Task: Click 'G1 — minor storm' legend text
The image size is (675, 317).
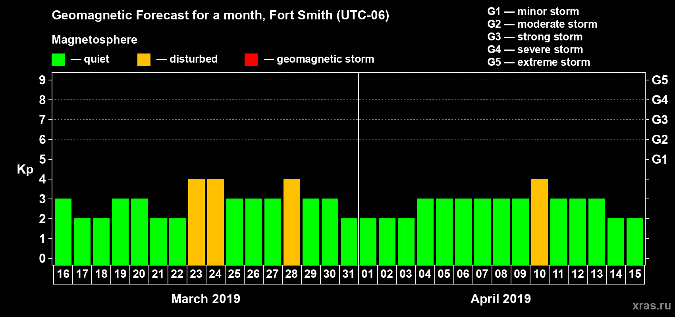Action: 533,11
